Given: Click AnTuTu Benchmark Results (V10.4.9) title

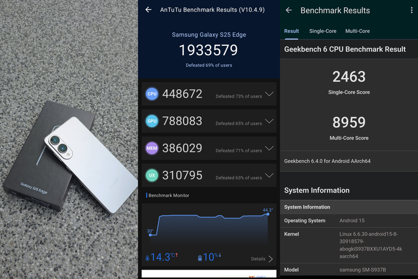Looking at the screenshot, I should tap(212, 10).
